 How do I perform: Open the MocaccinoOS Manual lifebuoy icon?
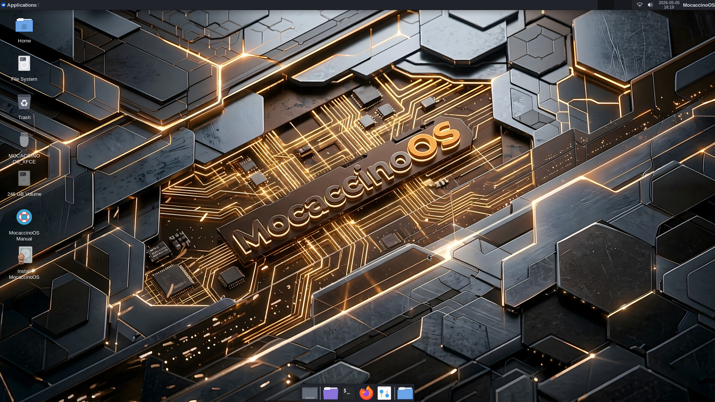coord(24,217)
